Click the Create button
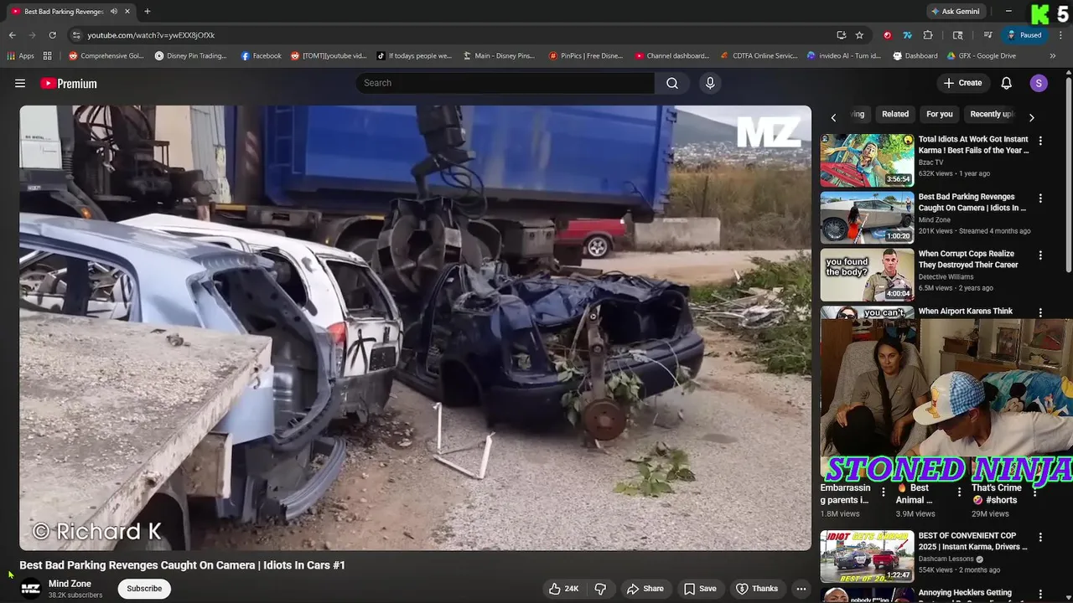 coord(962,83)
